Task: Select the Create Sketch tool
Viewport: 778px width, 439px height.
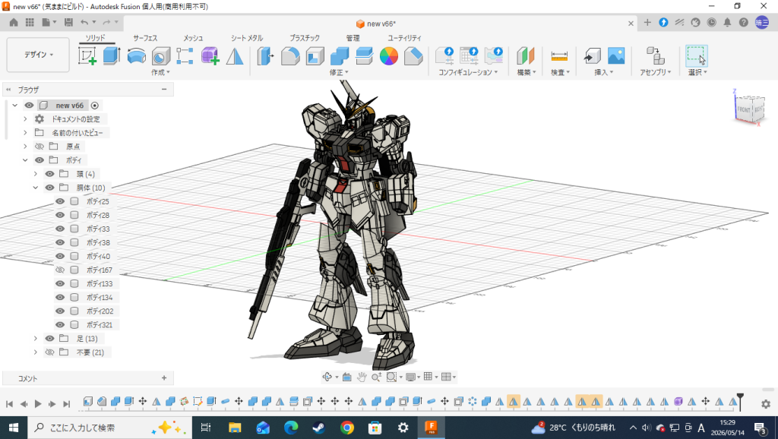Action: pyautogui.click(x=88, y=55)
